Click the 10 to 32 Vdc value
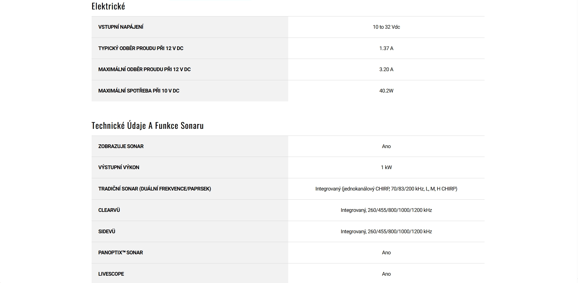Viewport: 578px width, 283px height. pos(386,27)
